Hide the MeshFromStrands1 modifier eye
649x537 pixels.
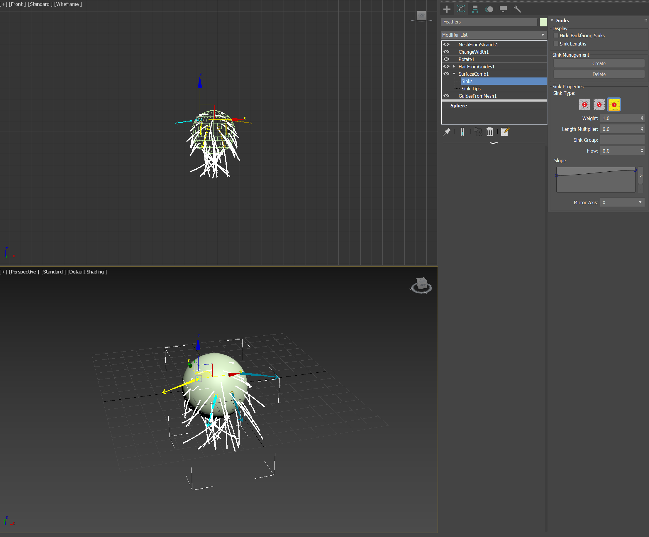[x=446, y=45]
